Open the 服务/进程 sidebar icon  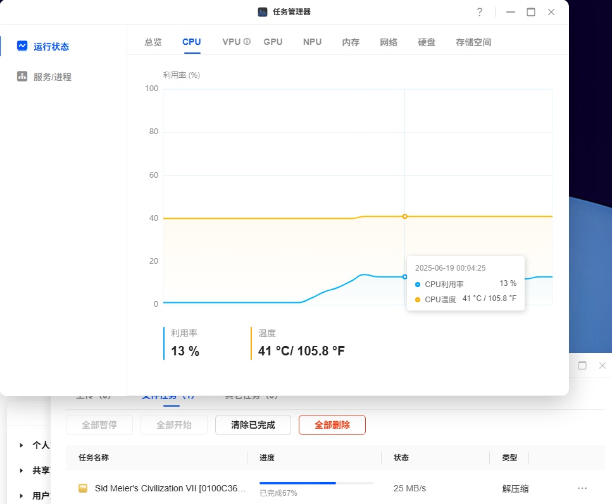coord(22,77)
